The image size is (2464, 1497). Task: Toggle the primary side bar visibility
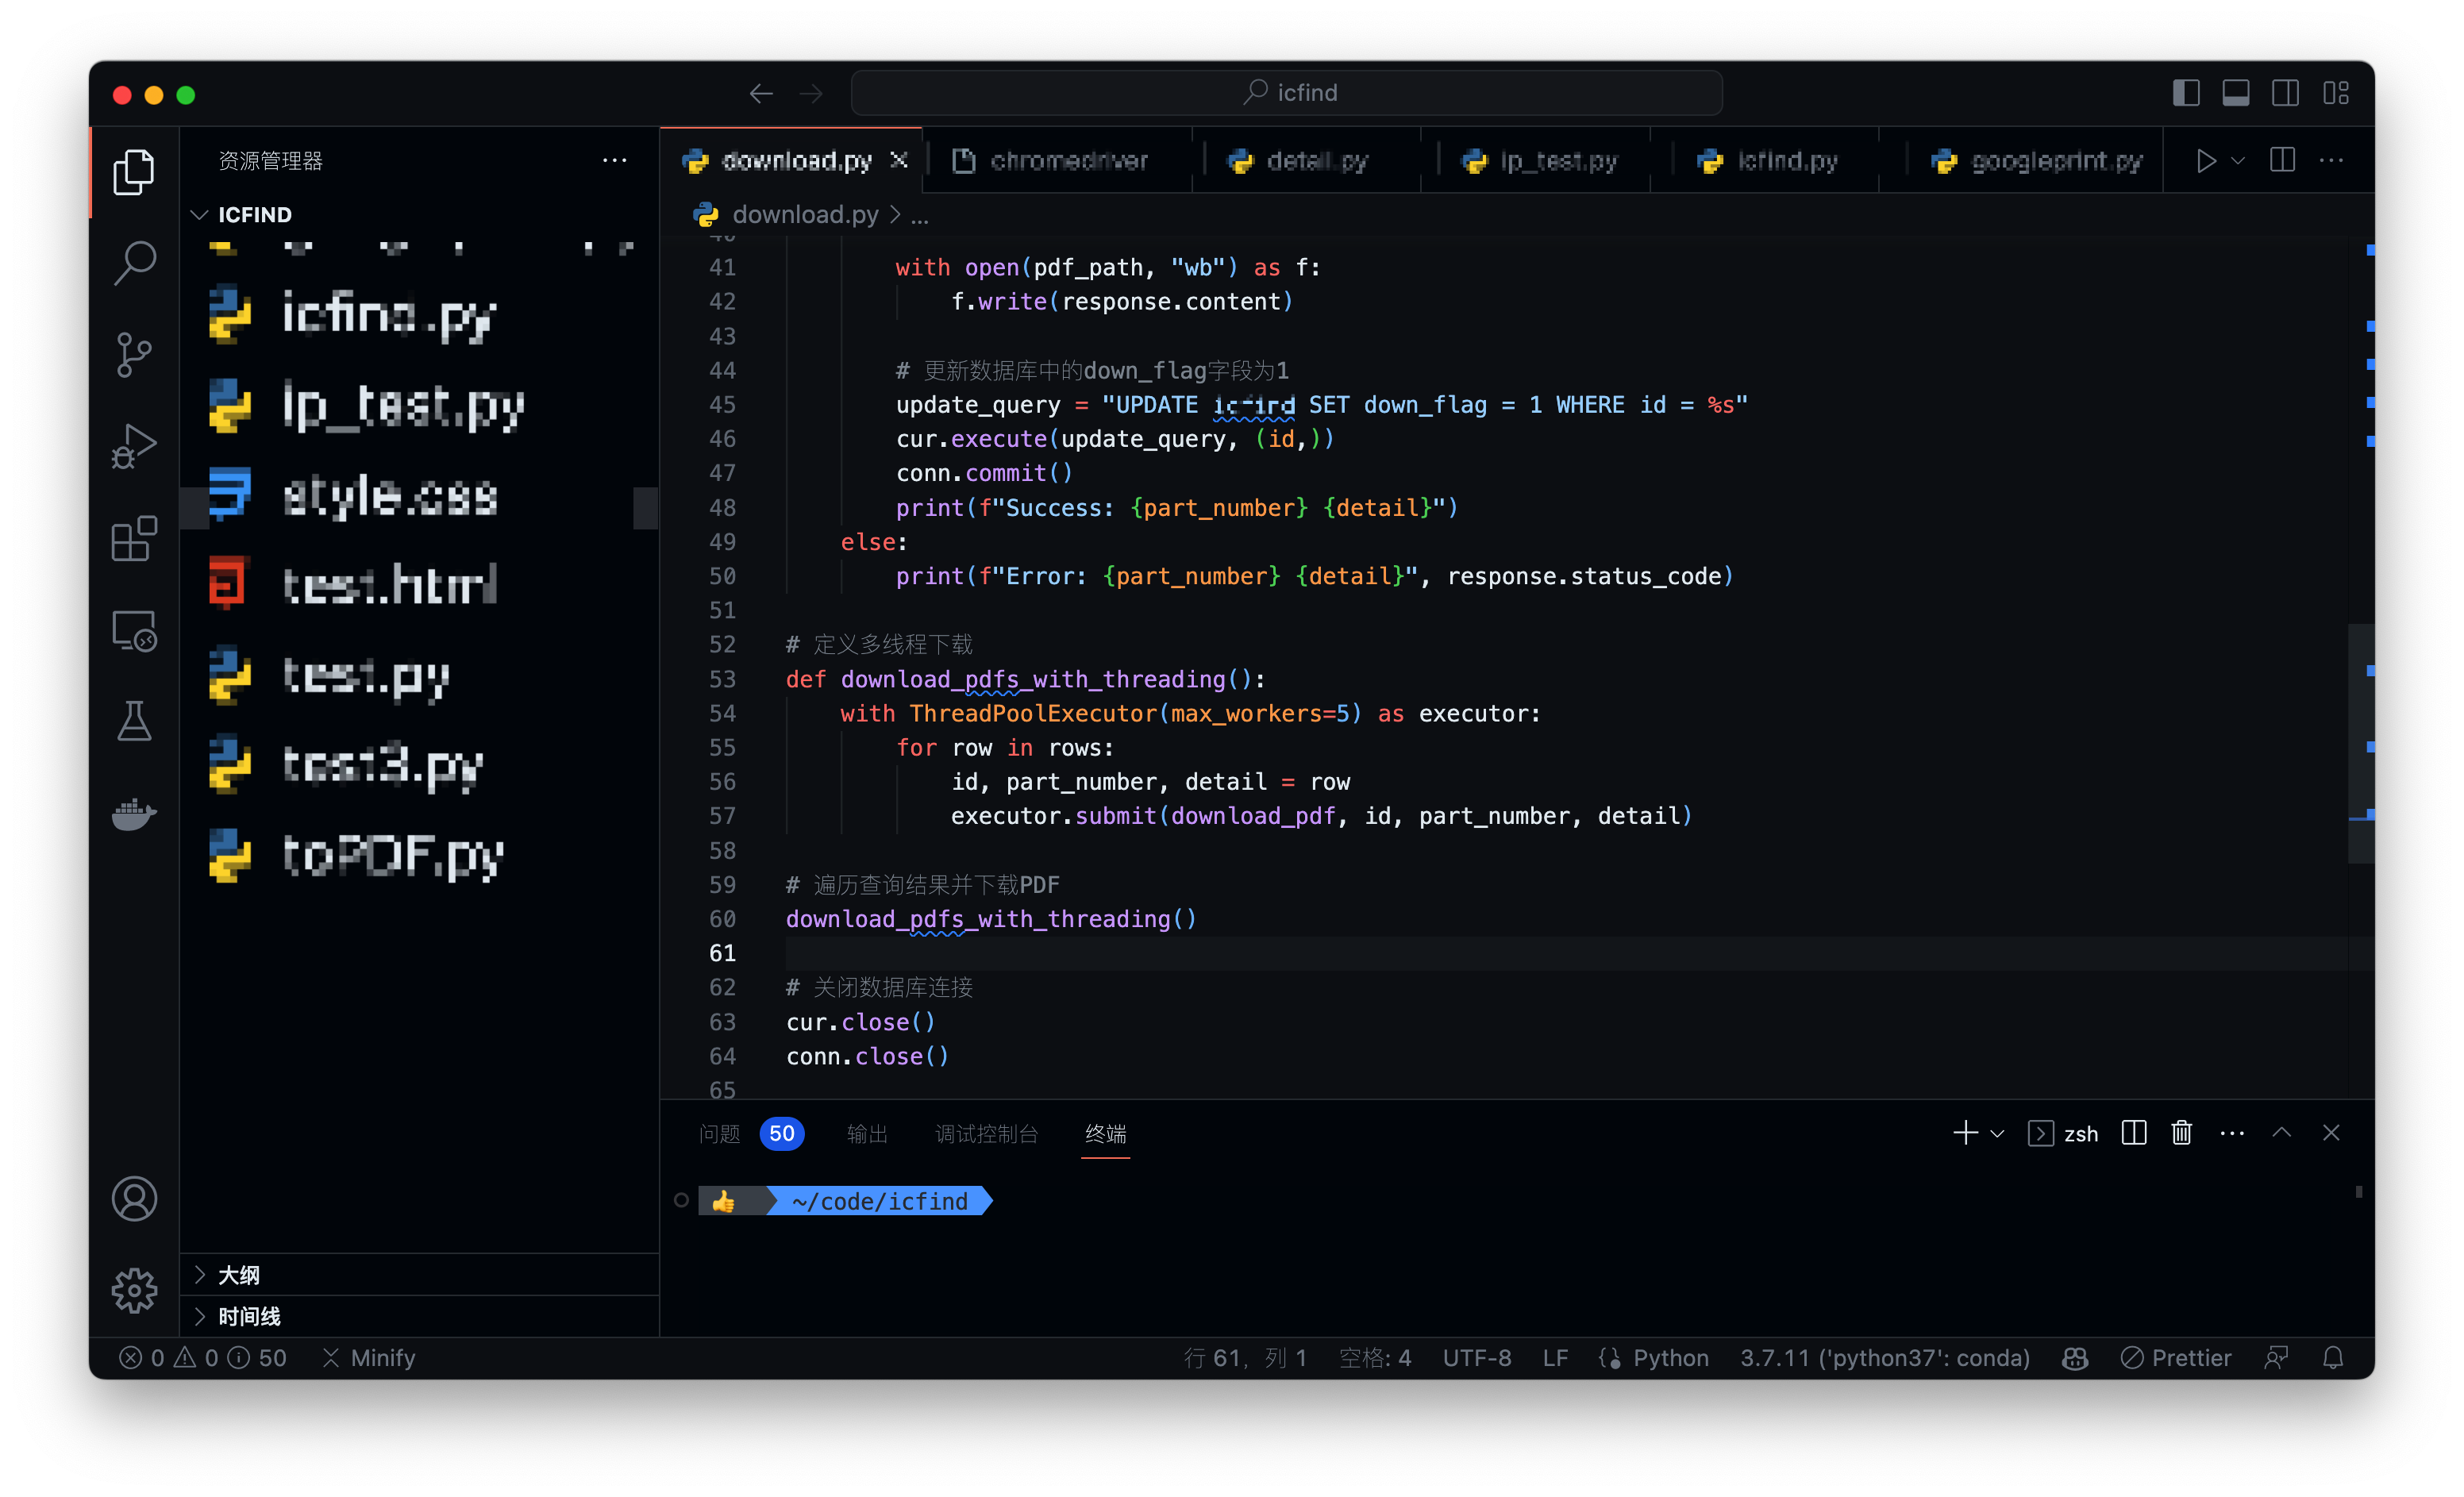click(x=2186, y=93)
